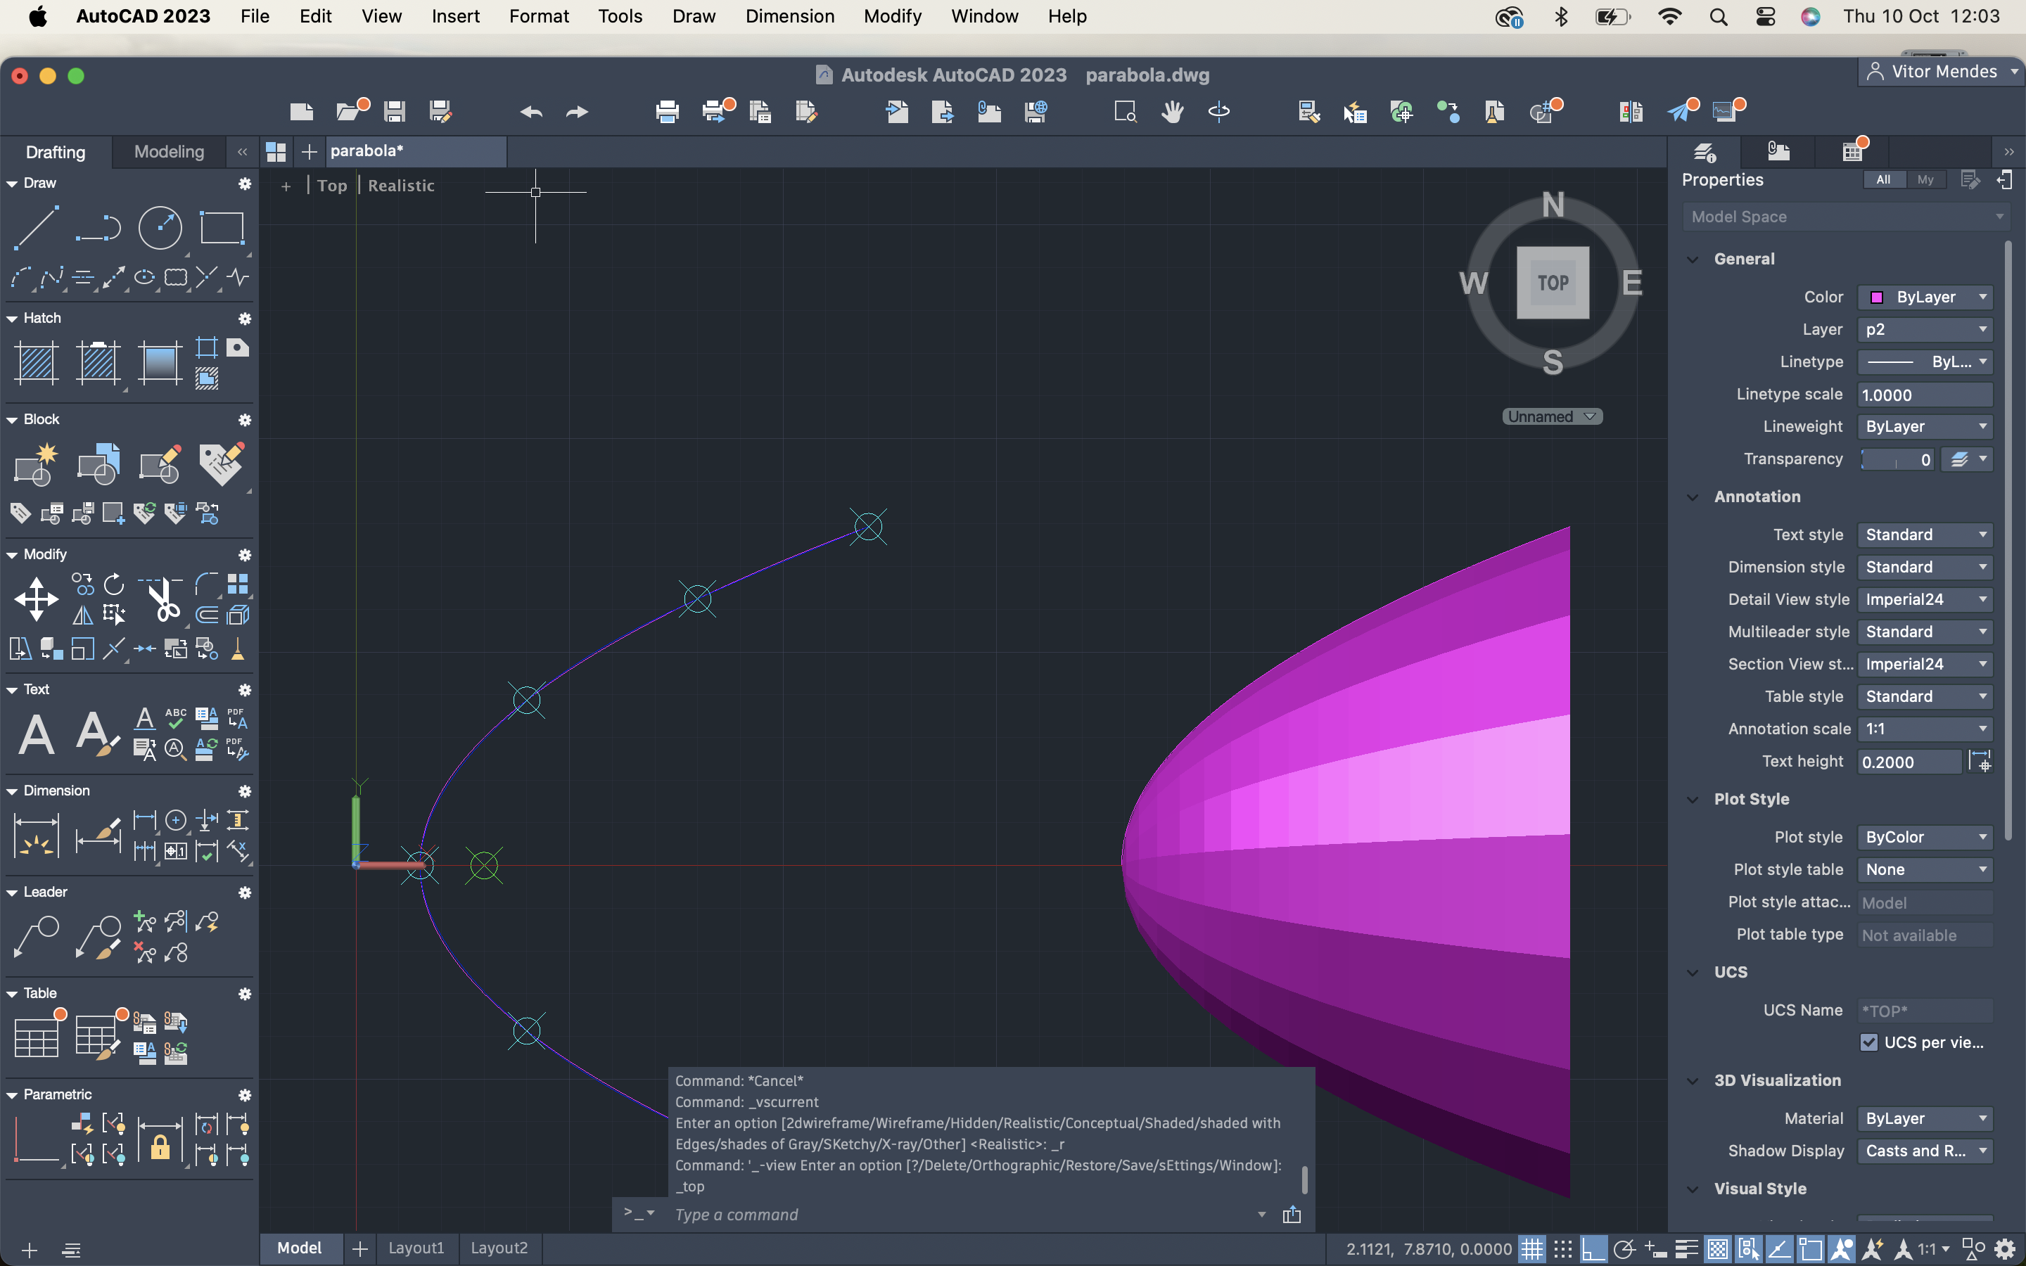Select the Multiline Text tool
The width and height of the screenshot is (2026, 1266).
click(x=36, y=734)
